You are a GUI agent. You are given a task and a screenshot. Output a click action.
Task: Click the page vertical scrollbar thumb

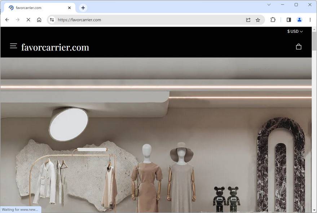coord(314,41)
